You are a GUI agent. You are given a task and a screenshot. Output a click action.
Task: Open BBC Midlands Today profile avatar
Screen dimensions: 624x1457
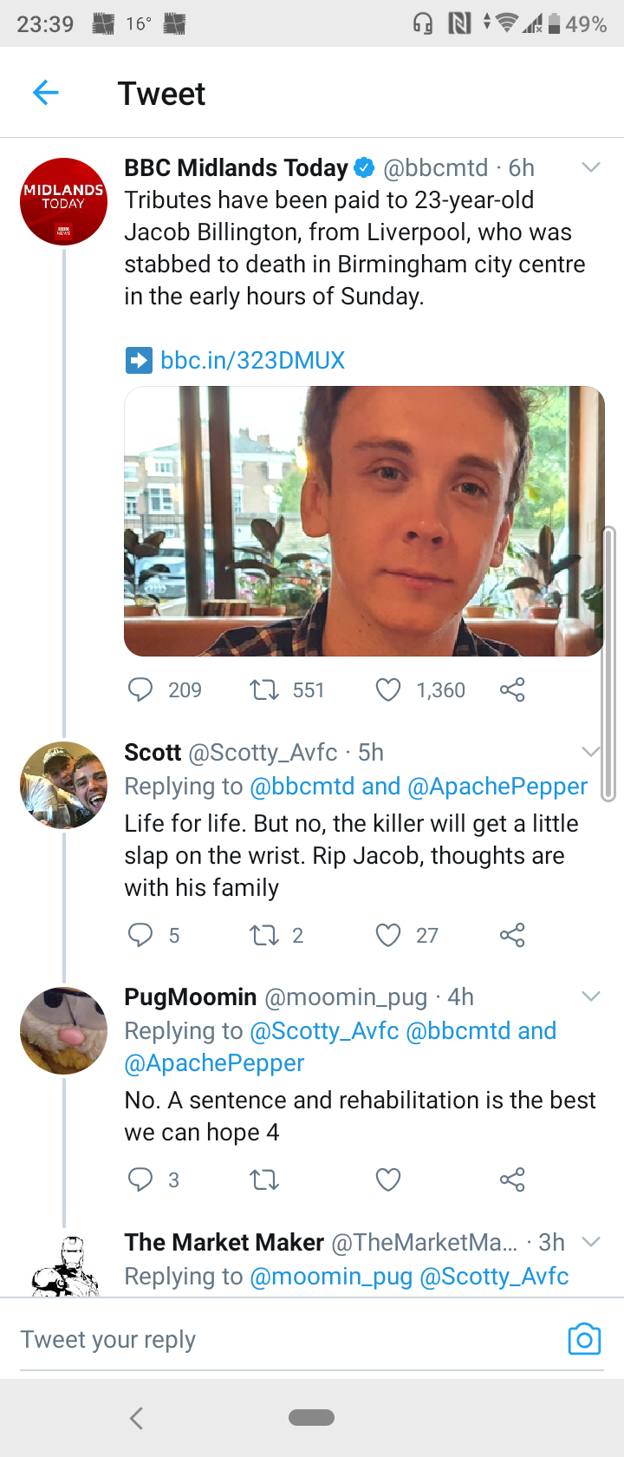(x=63, y=201)
